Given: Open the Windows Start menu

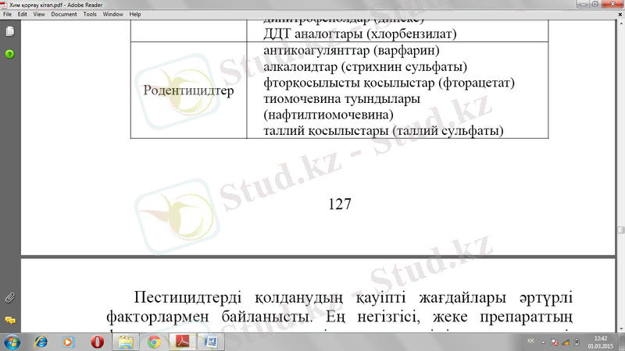Looking at the screenshot, I should click(12, 342).
